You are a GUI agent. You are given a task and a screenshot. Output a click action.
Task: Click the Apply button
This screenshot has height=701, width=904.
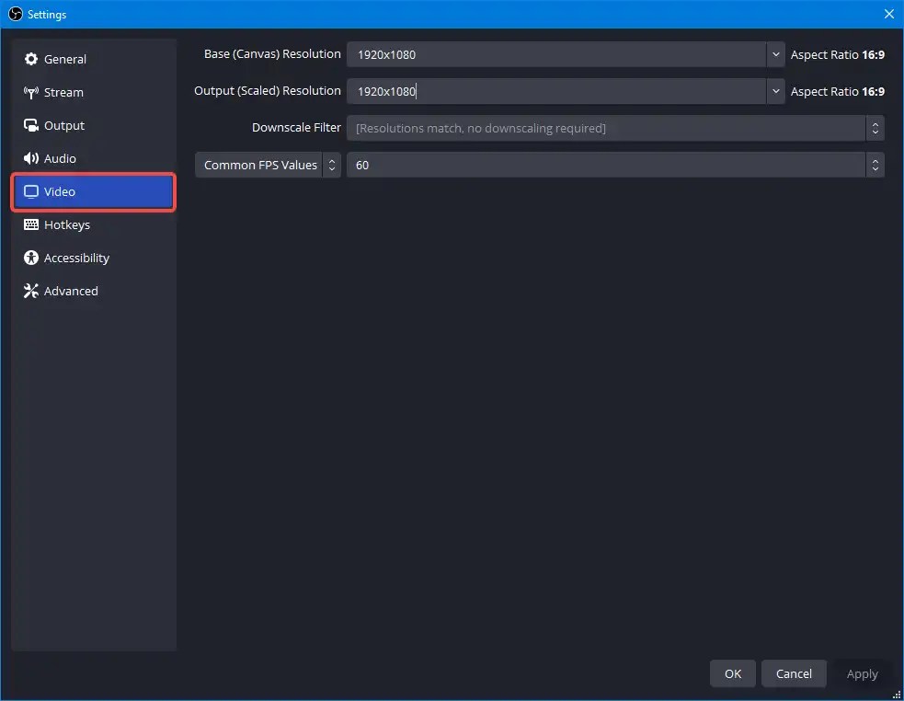pyautogui.click(x=862, y=673)
